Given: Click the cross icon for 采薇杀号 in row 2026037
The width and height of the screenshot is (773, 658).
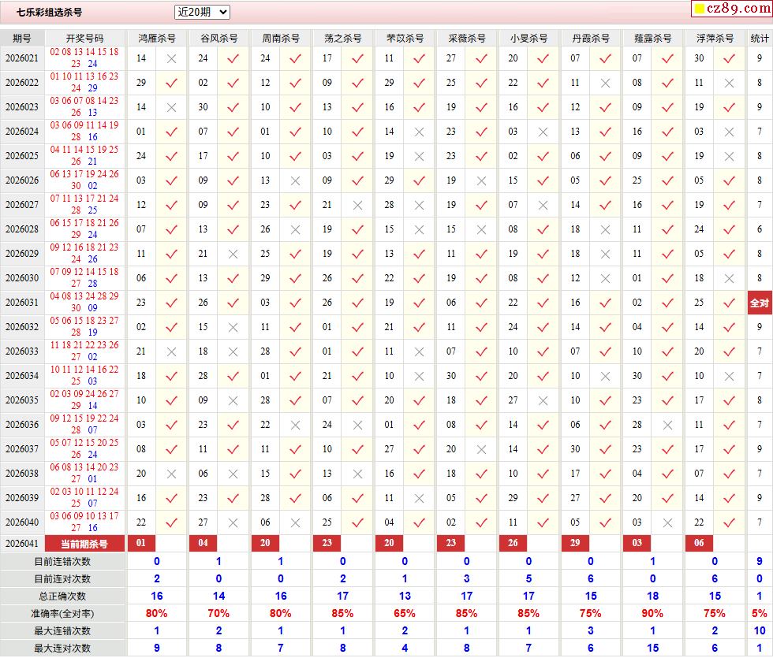Looking at the screenshot, I should click(481, 449).
